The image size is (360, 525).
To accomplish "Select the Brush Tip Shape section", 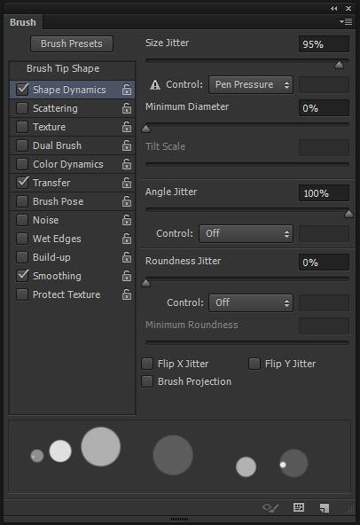I will 63,68.
